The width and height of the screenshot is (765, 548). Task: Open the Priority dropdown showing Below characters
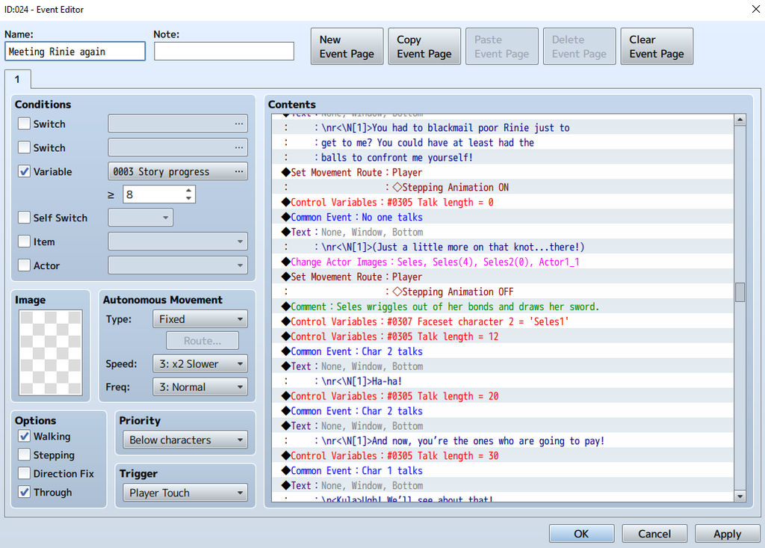[x=185, y=440]
